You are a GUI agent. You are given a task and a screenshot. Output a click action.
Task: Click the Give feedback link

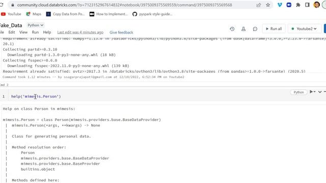tap(121, 33)
